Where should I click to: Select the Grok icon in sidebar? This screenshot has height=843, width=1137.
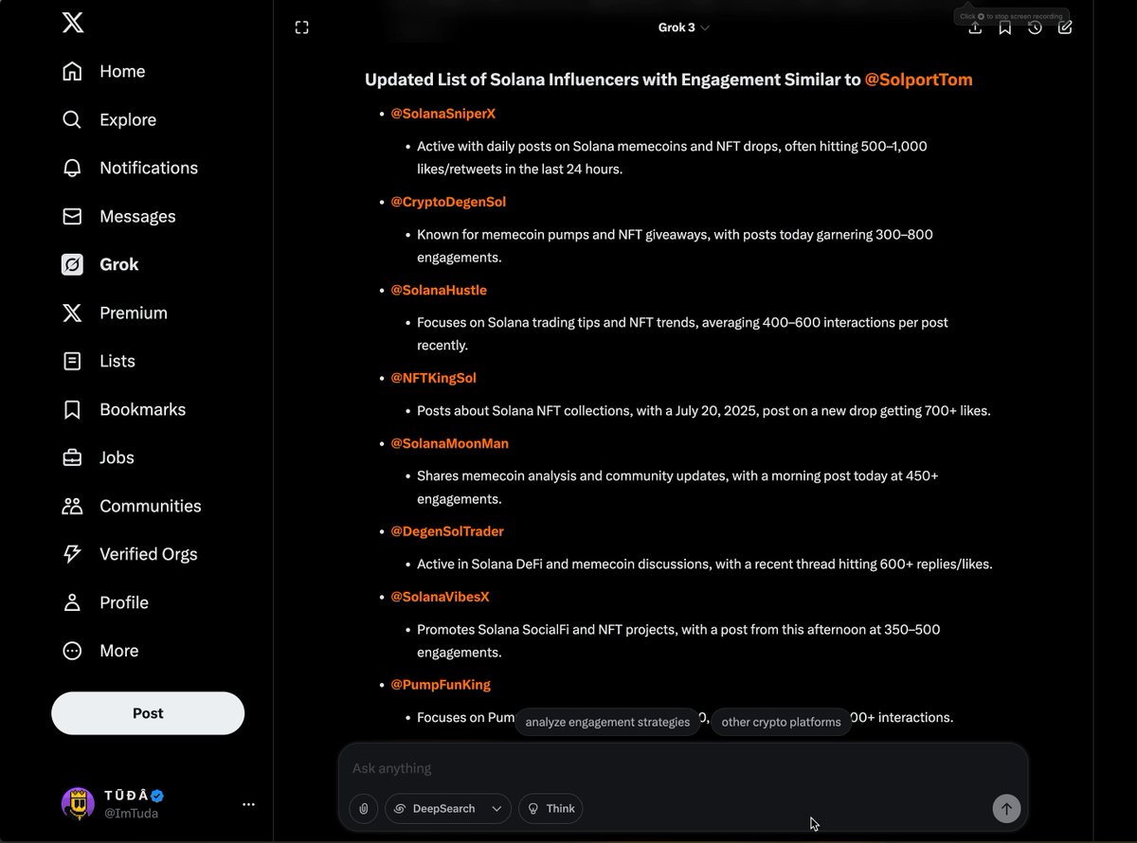click(x=72, y=264)
